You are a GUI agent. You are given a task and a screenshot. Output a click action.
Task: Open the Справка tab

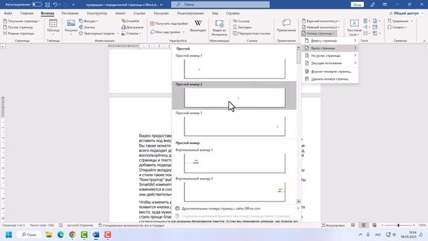(x=233, y=13)
